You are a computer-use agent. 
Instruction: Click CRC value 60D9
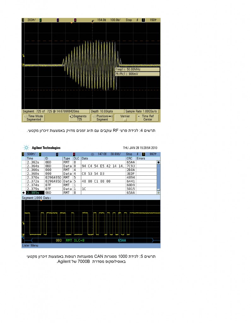131,185
